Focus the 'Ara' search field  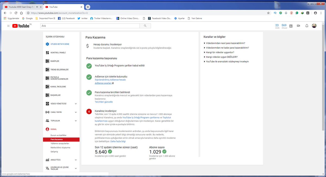pyautogui.click(x=90, y=26)
